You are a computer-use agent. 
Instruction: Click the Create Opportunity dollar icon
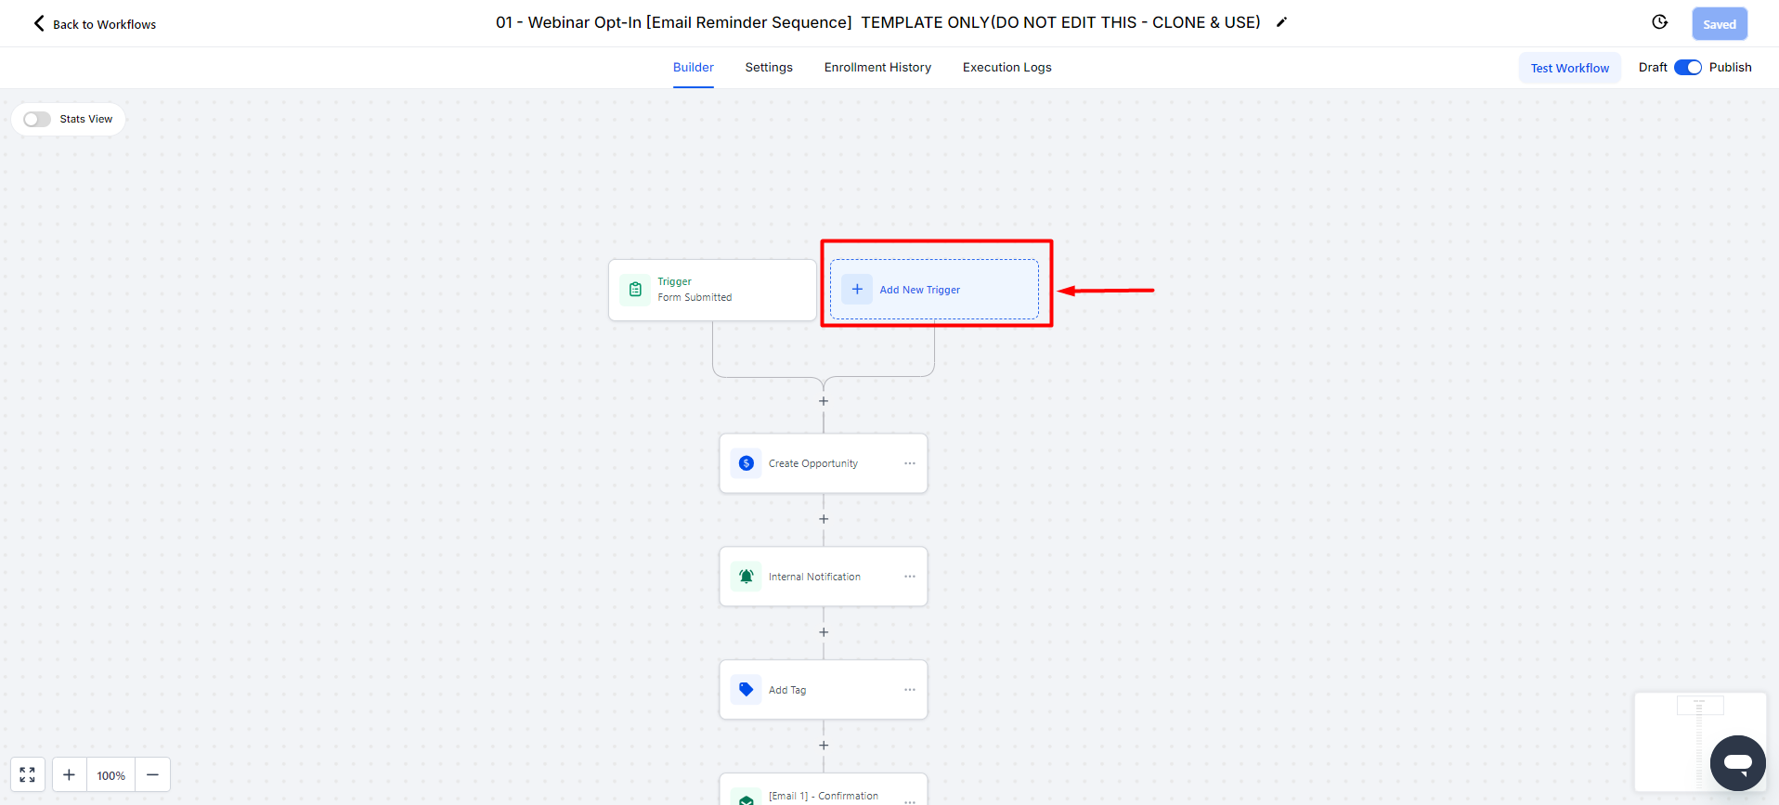(746, 463)
